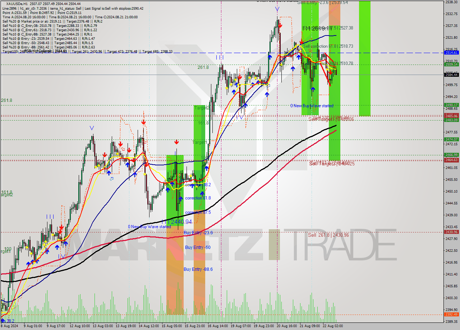
Task: Click the 'Sell %10 @ C_Entry38: 2510.78' line
Action: coord(50,26)
